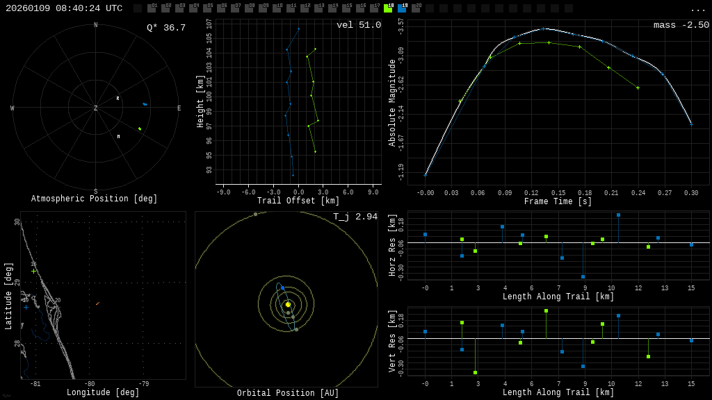712x400 pixels.
Task: Toggle the blue station 19 square
Action: coord(402,8)
